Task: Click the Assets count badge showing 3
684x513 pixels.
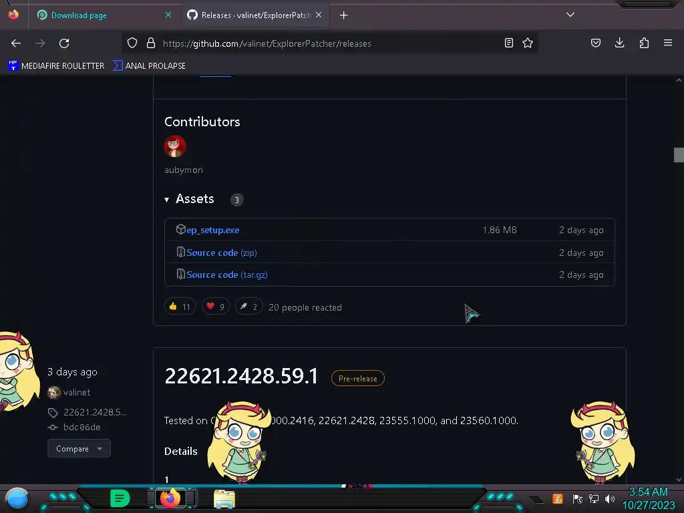Action: pyautogui.click(x=237, y=200)
